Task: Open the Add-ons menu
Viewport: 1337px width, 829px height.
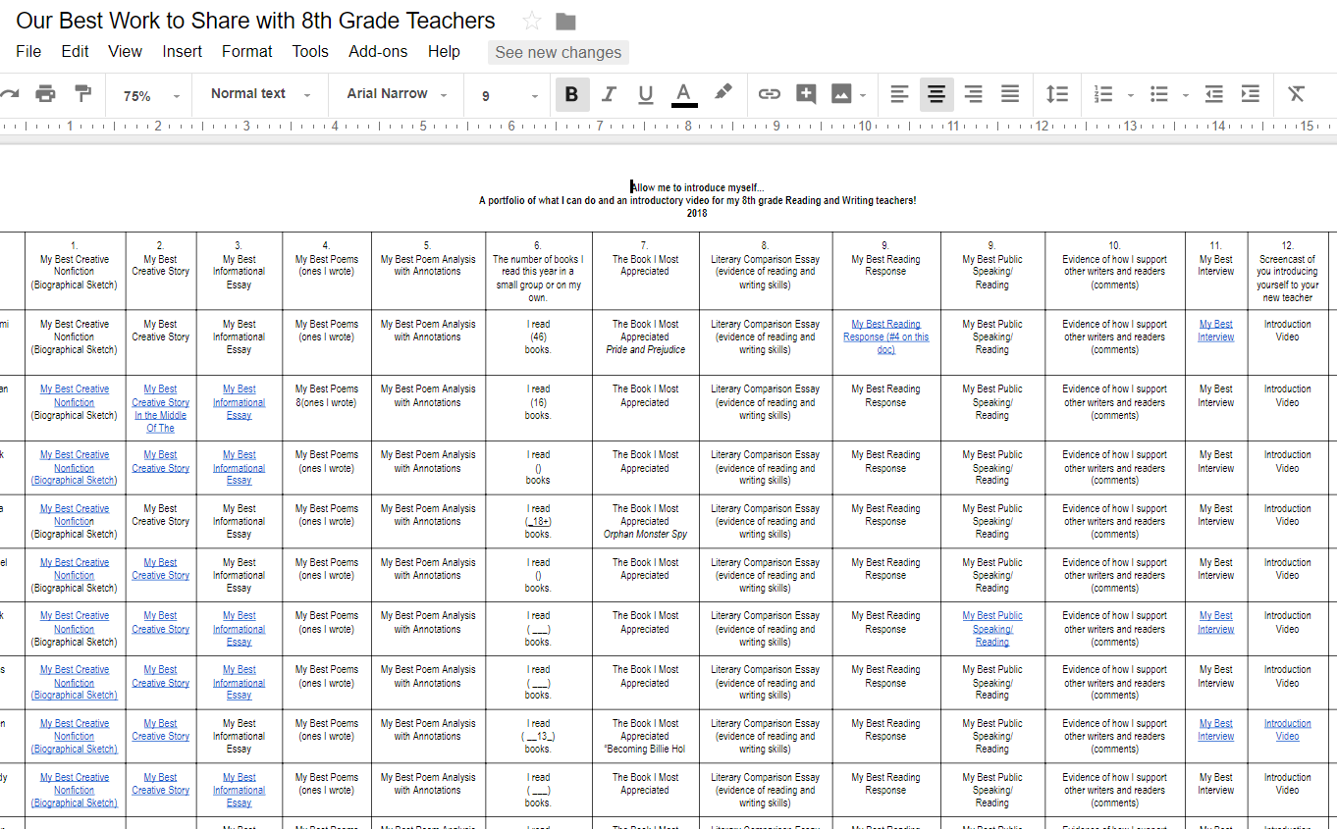Action: (378, 51)
